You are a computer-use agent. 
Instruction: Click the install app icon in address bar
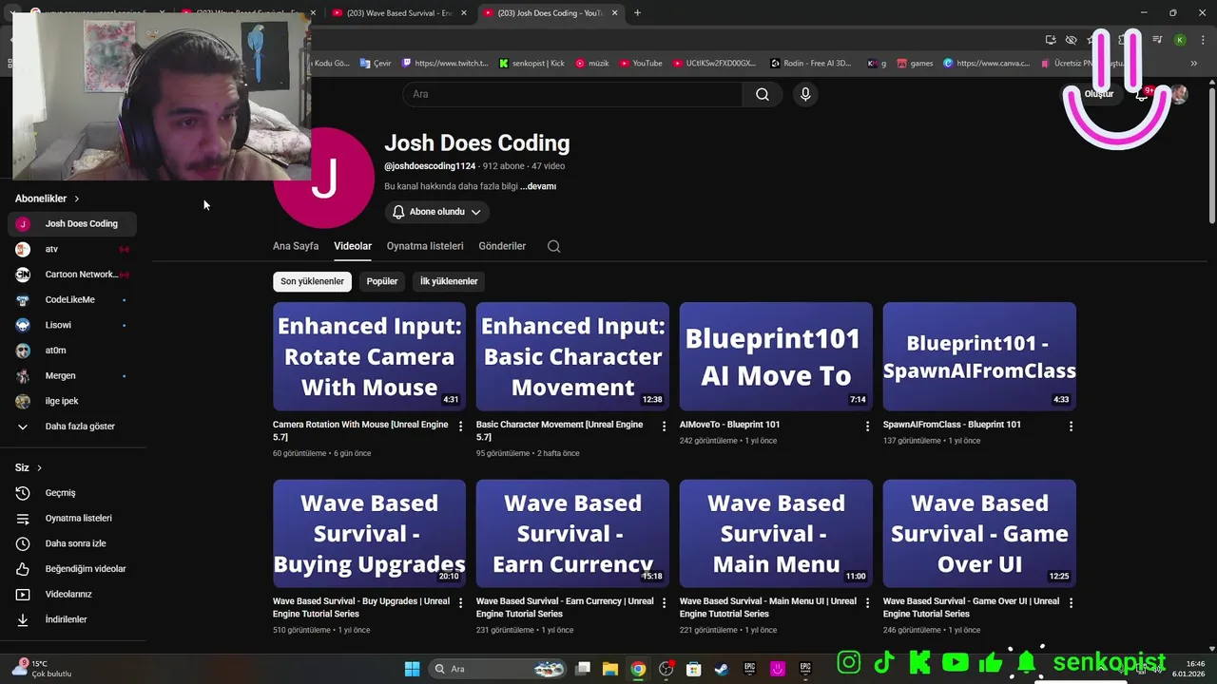click(x=1051, y=40)
